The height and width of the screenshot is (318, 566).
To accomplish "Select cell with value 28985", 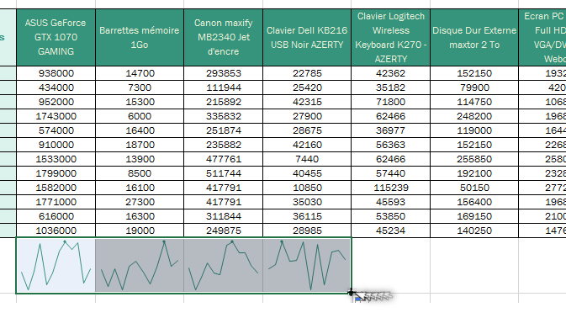I will (307, 231).
